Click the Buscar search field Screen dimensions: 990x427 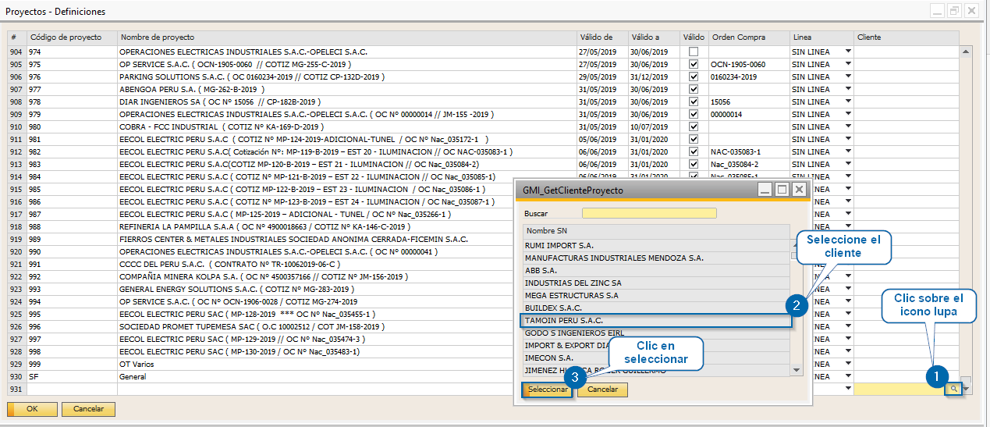(649, 213)
